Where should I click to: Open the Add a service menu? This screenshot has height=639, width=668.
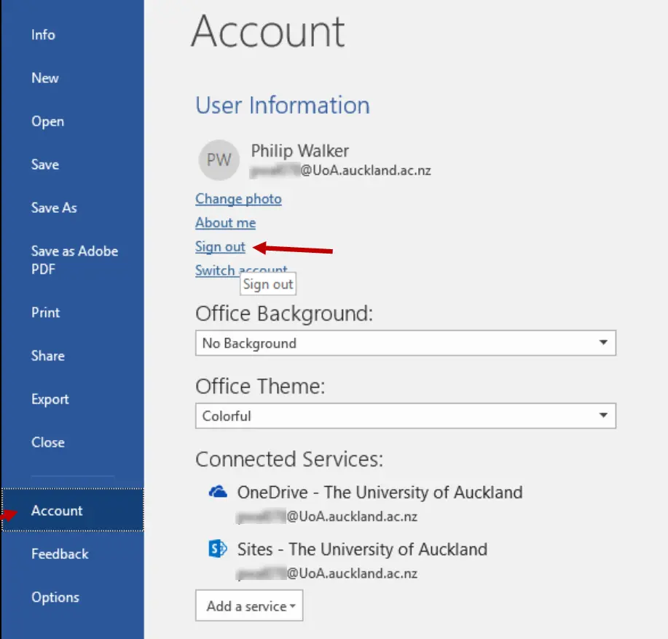[x=249, y=605]
